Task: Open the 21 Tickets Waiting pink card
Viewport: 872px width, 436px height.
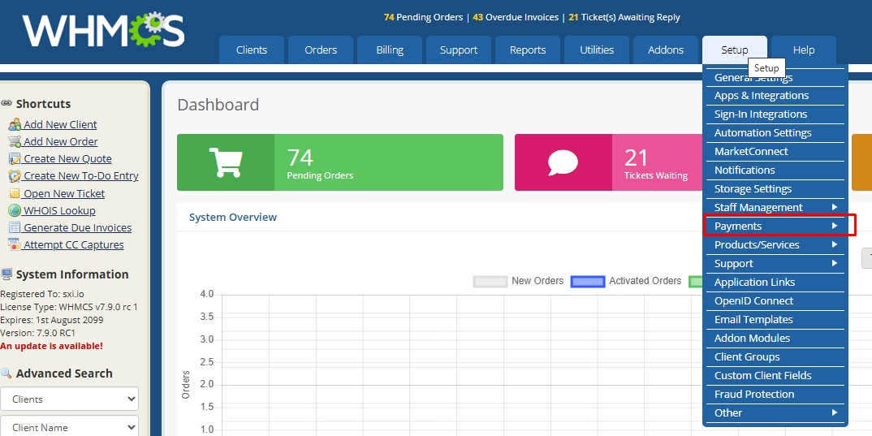Action: pos(608,162)
